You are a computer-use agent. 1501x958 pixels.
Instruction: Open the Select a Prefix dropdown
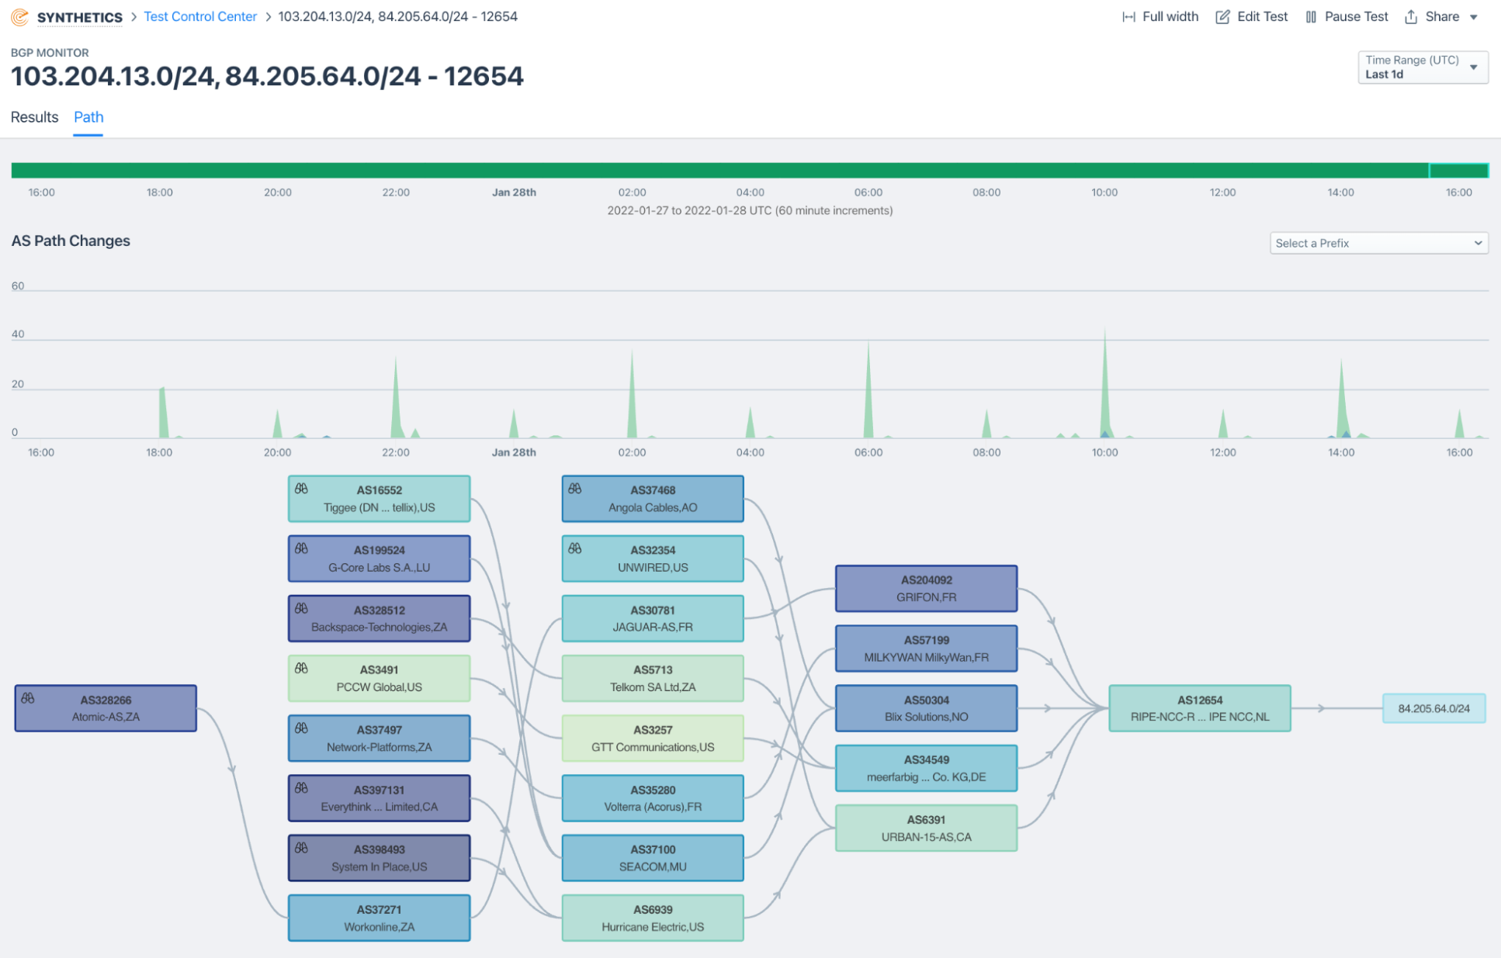pyautogui.click(x=1378, y=243)
